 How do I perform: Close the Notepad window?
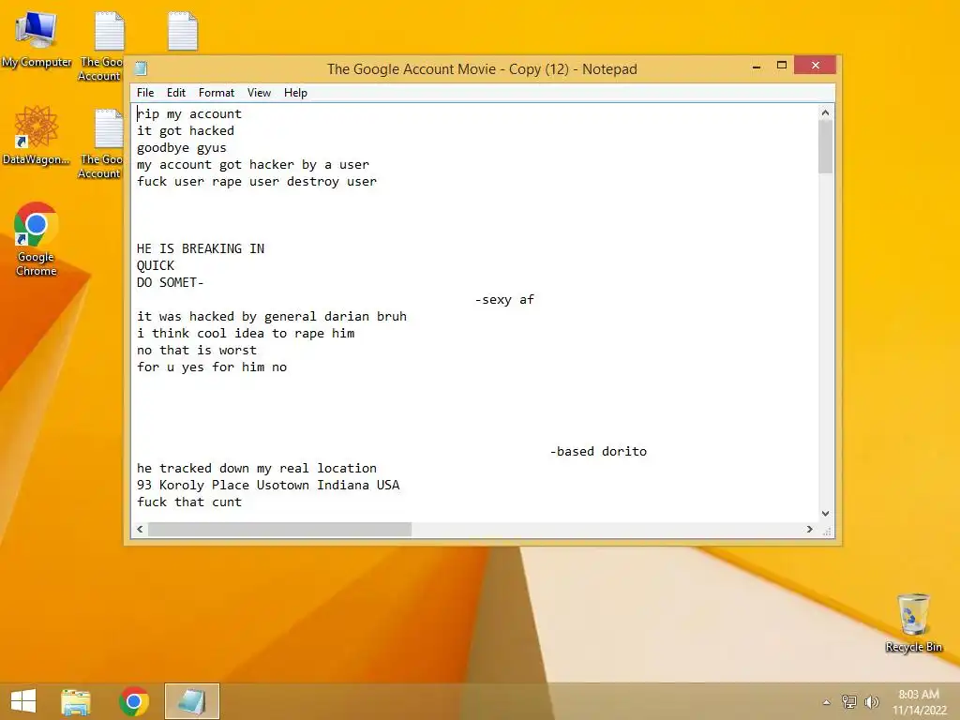click(815, 66)
